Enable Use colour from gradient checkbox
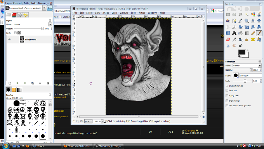This screenshot has height=149, width=264. click(x=227, y=106)
